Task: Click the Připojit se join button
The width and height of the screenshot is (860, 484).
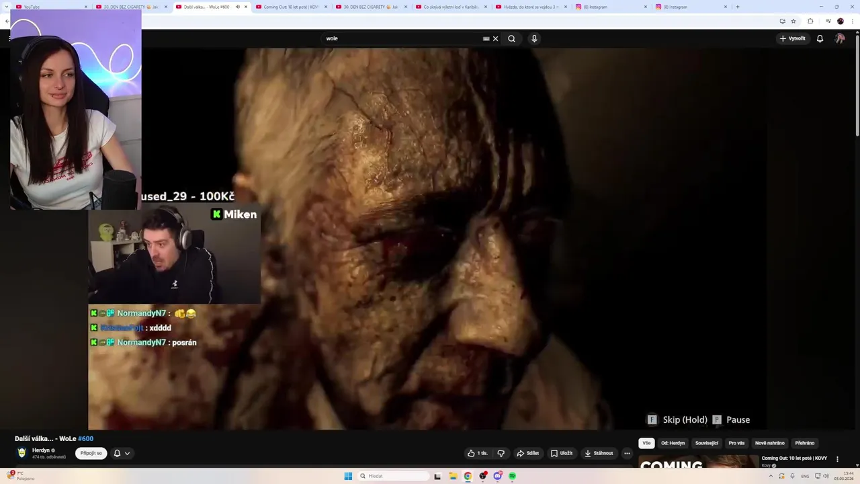Action: tap(91, 453)
